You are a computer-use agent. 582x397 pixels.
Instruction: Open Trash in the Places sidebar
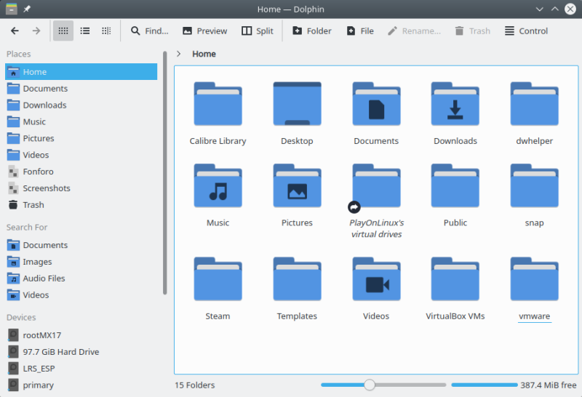pyautogui.click(x=33, y=205)
